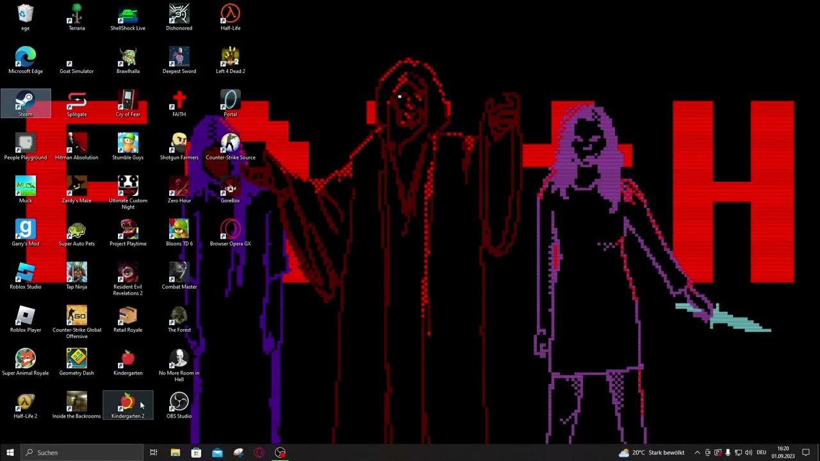Select the Cry of Fear shortcut
The height and width of the screenshot is (461, 820).
128,104
